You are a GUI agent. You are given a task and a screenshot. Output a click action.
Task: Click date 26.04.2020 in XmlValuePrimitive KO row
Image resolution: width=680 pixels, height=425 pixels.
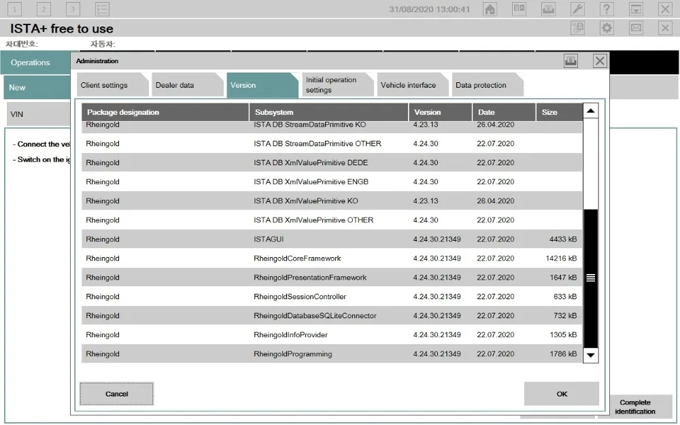click(495, 201)
